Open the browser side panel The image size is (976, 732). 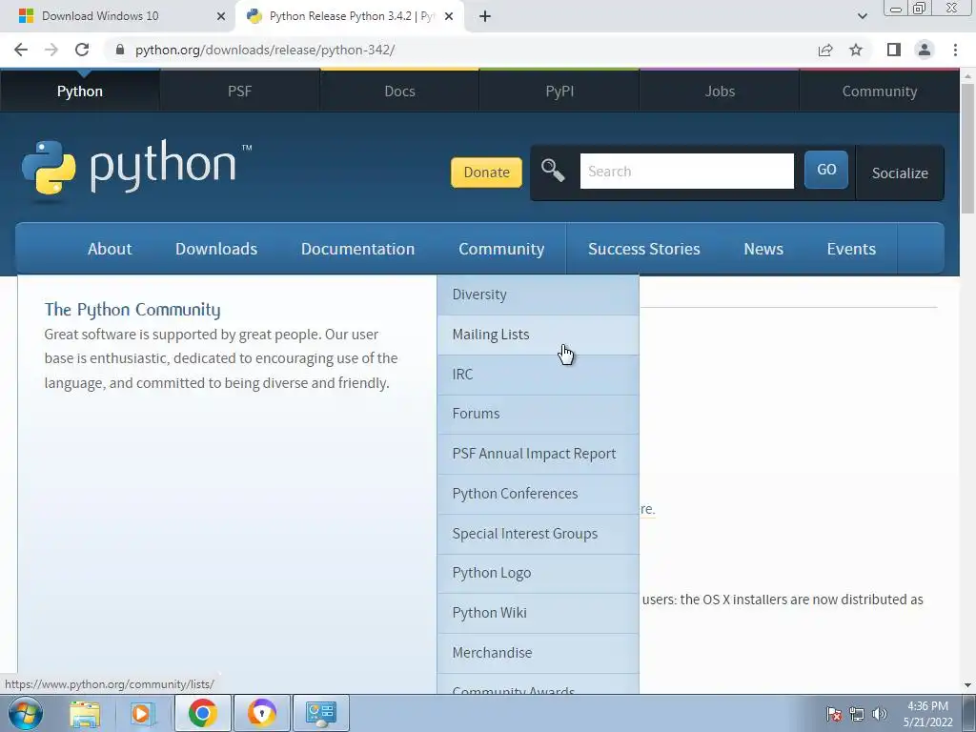pyautogui.click(x=894, y=50)
